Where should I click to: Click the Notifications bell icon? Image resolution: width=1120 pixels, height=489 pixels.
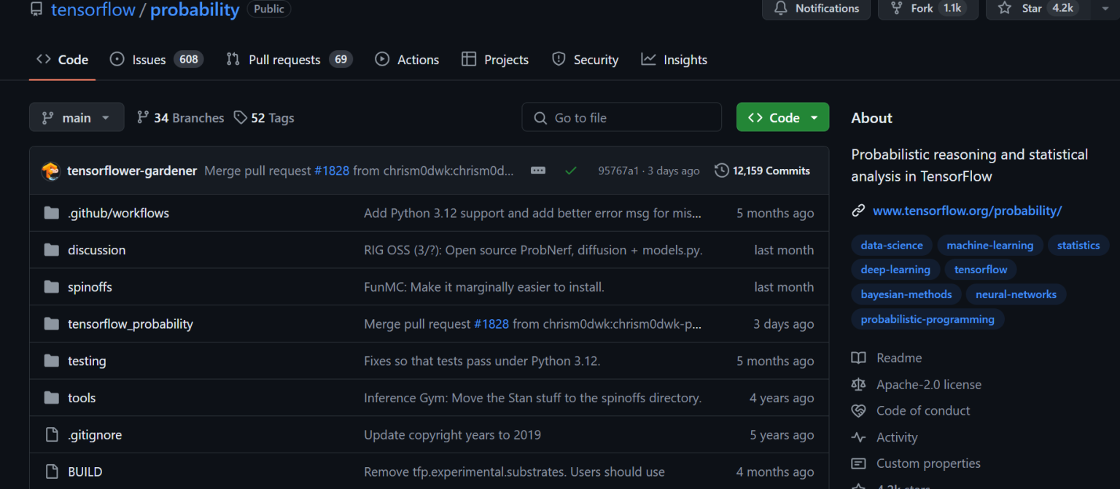(x=779, y=8)
